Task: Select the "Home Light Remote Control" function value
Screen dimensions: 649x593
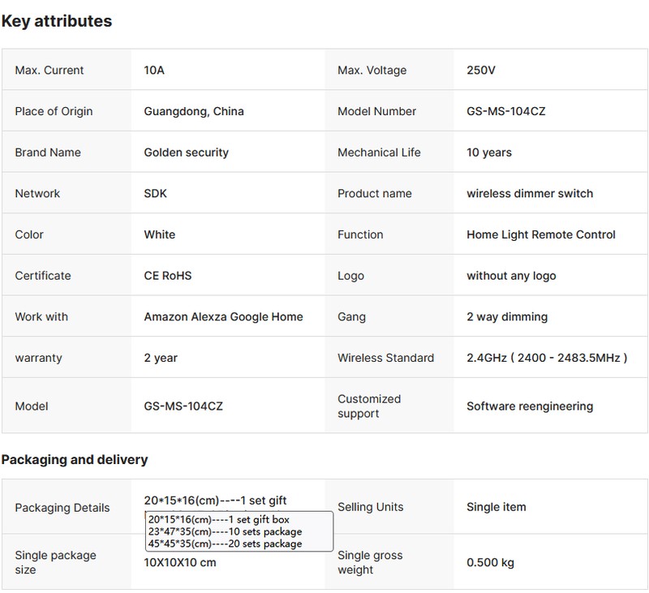Action: (x=541, y=234)
